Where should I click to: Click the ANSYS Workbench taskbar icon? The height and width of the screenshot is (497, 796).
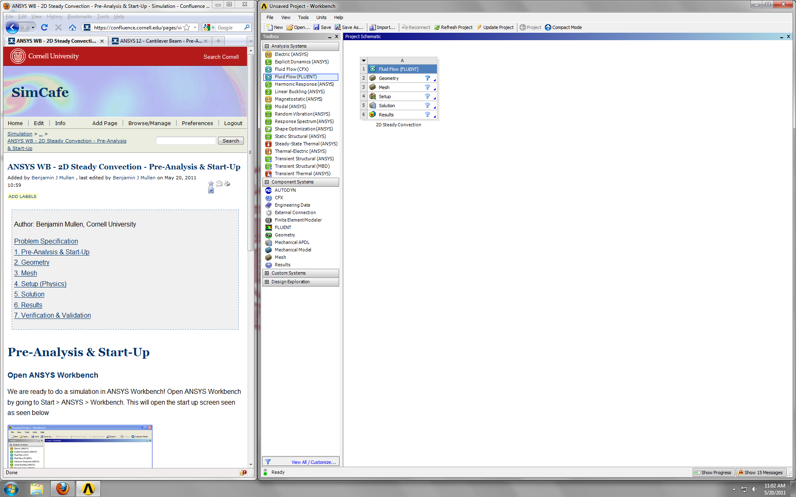click(88, 489)
